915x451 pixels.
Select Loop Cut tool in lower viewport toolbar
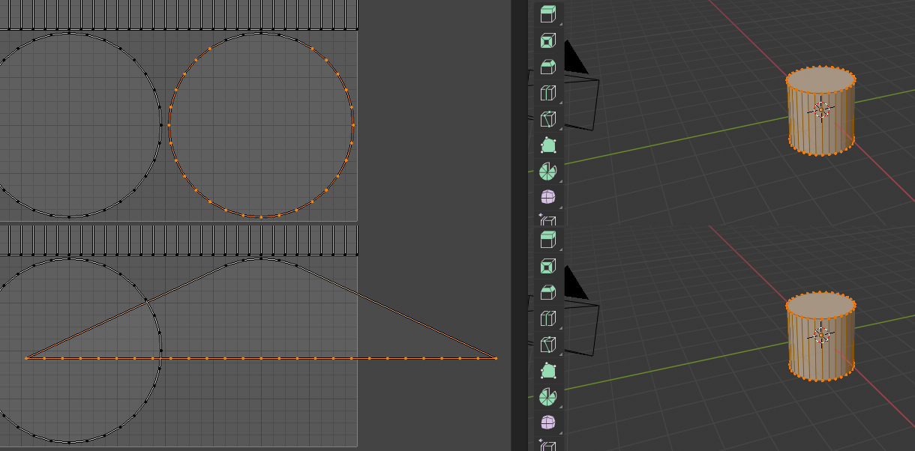pos(548,318)
